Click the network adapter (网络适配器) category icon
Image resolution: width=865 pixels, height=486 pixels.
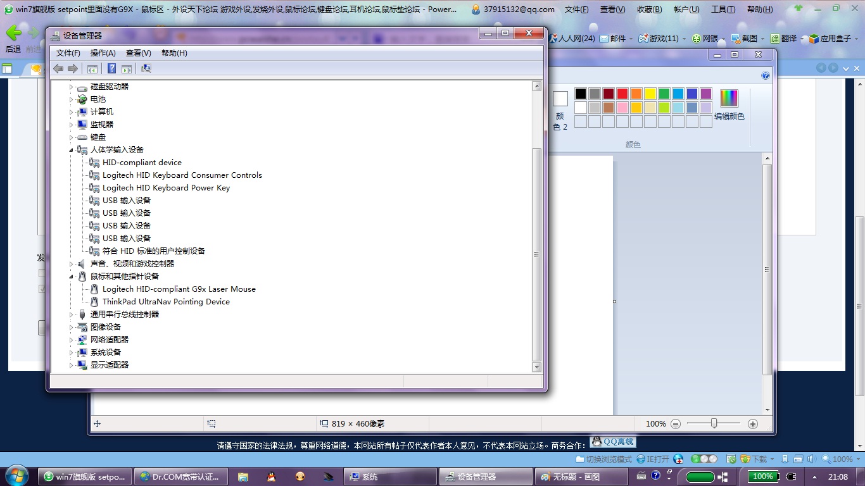[82, 340]
